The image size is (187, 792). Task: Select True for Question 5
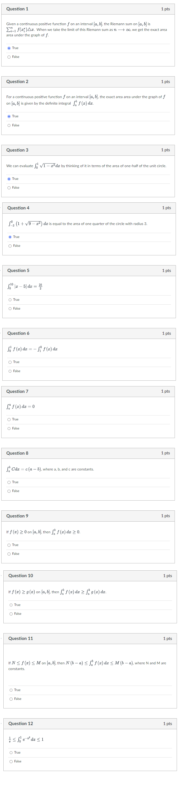pyautogui.click(x=10, y=299)
